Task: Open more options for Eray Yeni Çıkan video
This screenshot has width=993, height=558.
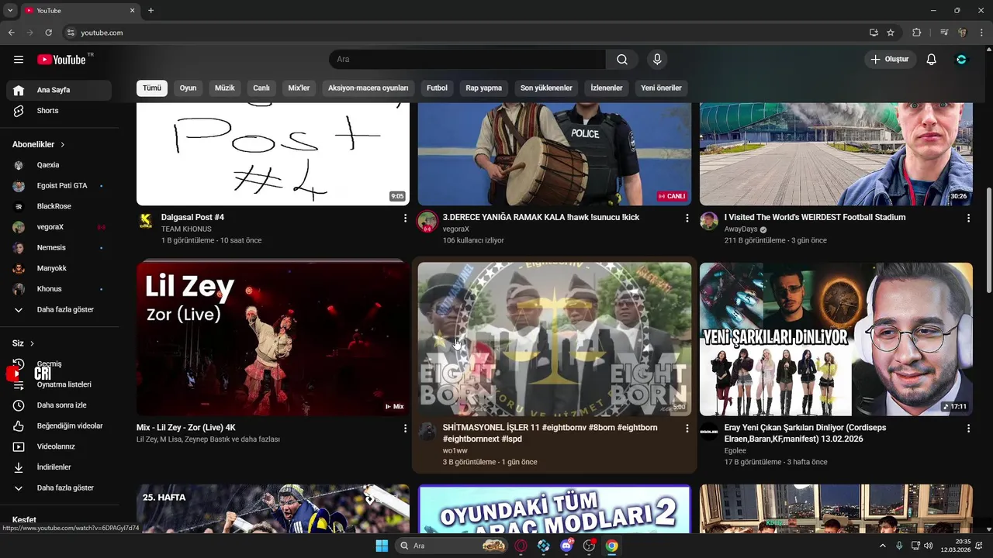Action: point(968,428)
